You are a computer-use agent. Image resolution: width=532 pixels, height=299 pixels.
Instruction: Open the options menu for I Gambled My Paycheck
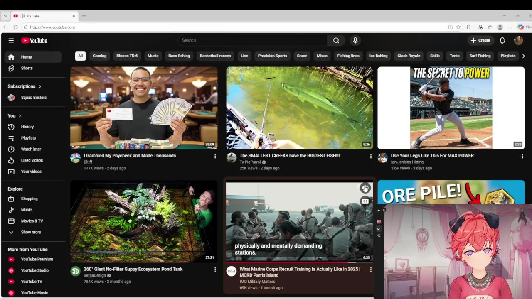215,156
